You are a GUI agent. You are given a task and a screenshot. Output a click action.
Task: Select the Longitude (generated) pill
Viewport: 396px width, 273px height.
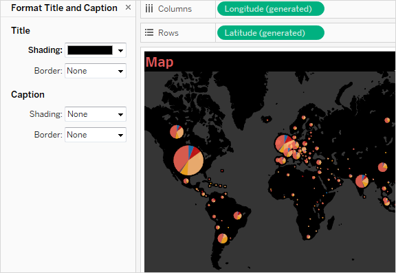click(270, 9)
